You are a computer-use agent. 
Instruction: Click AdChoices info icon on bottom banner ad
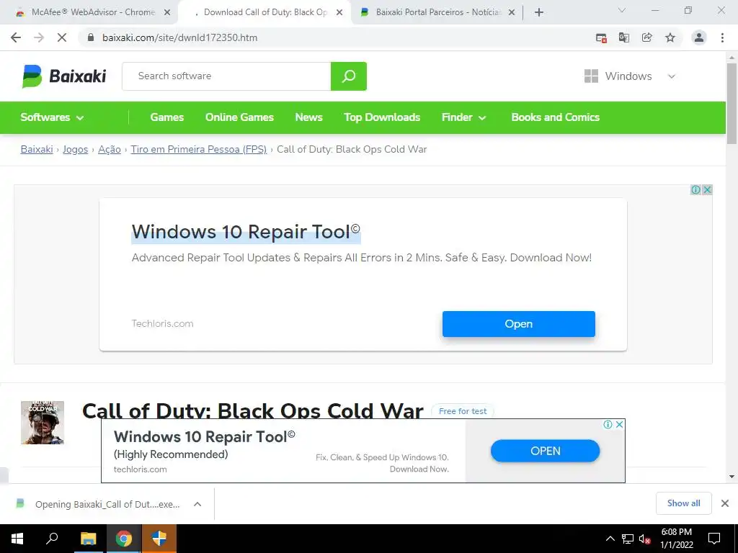[x=608, y=424]
